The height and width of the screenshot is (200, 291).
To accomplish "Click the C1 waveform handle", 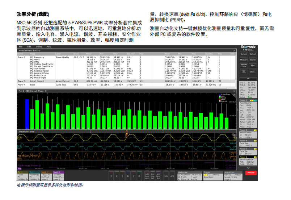I will [20, 138].
